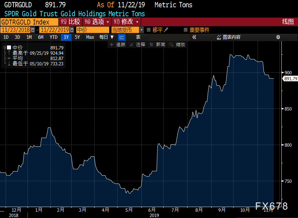This screenshot has width=298, height=218.
Task: Edit the end date 11/22/2019 field
Action: coord(55,30)
